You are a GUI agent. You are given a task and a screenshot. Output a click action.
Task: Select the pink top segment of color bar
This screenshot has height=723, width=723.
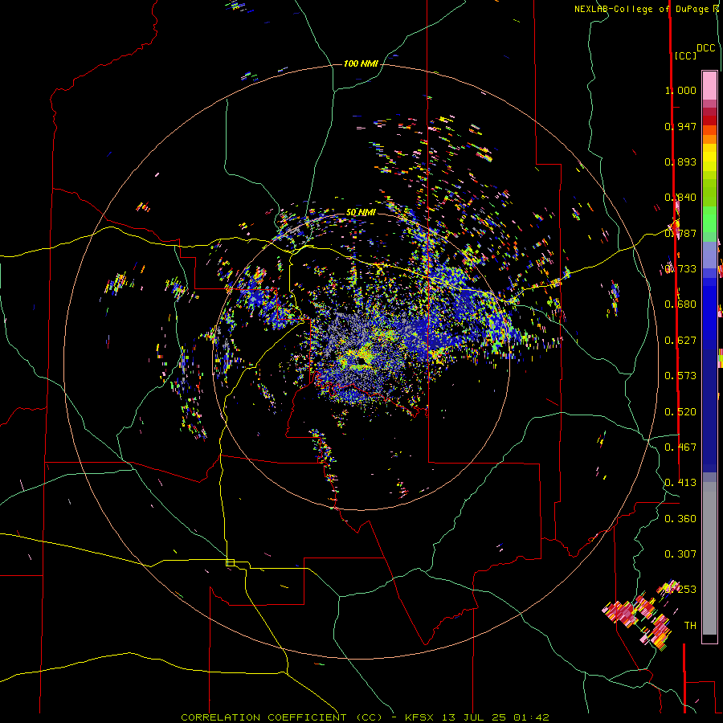coord(709,85)
